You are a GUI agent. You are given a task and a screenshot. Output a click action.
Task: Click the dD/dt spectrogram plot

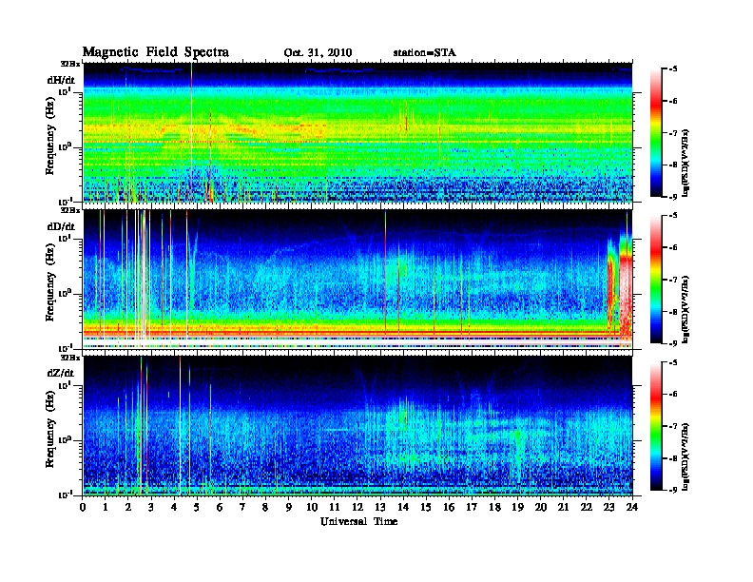[x=357, y=279]
